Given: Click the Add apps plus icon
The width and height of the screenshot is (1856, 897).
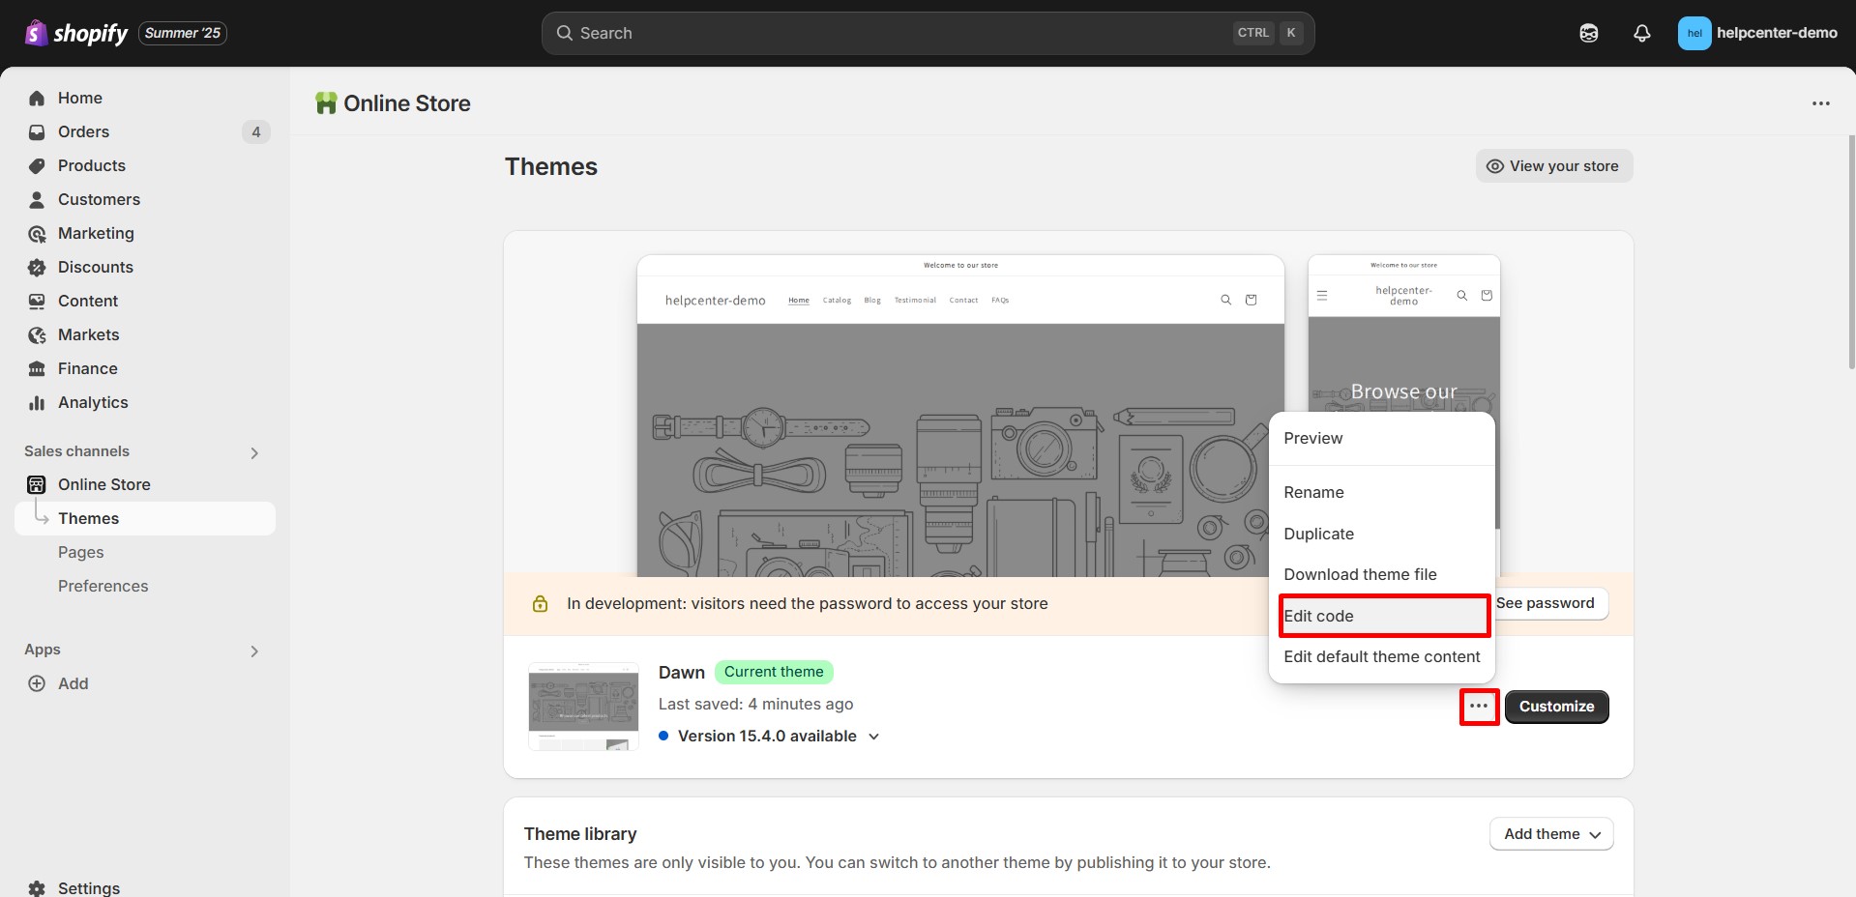Looking at the screenshot, I should (36, 683).
